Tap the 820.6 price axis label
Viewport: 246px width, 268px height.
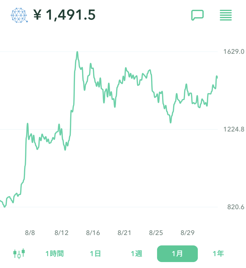(235, 207)
